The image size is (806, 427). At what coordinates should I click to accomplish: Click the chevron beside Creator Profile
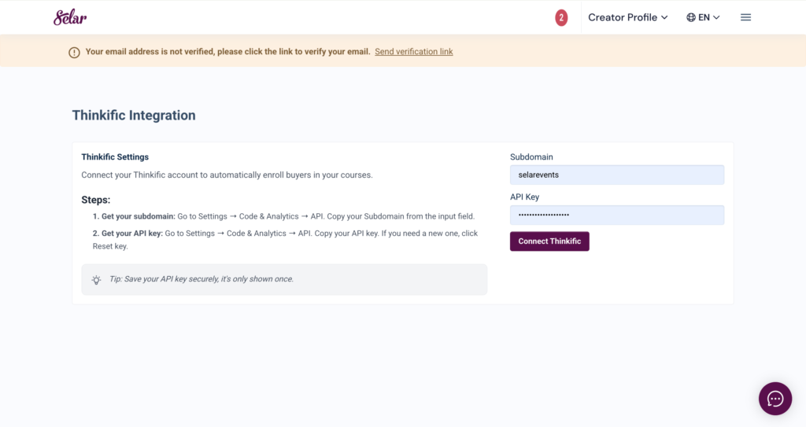[x=664, y=17]
